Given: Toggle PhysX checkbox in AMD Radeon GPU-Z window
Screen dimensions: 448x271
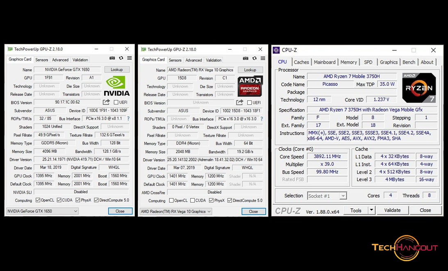Looking at the screenshot, I should 211,200.
